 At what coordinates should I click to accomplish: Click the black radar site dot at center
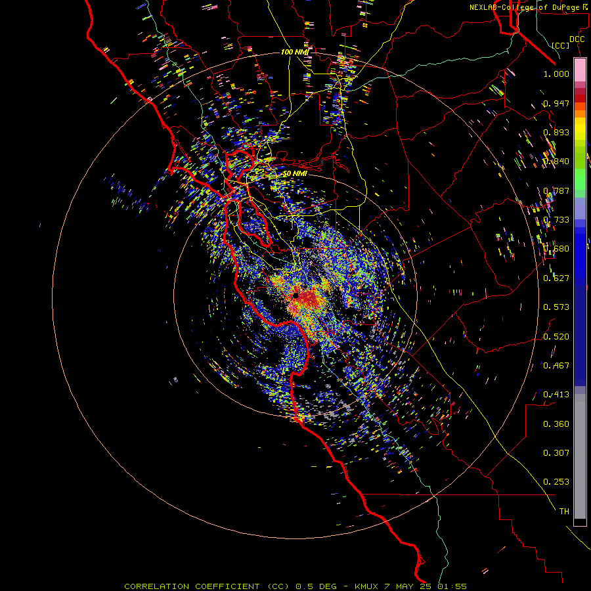296,295
